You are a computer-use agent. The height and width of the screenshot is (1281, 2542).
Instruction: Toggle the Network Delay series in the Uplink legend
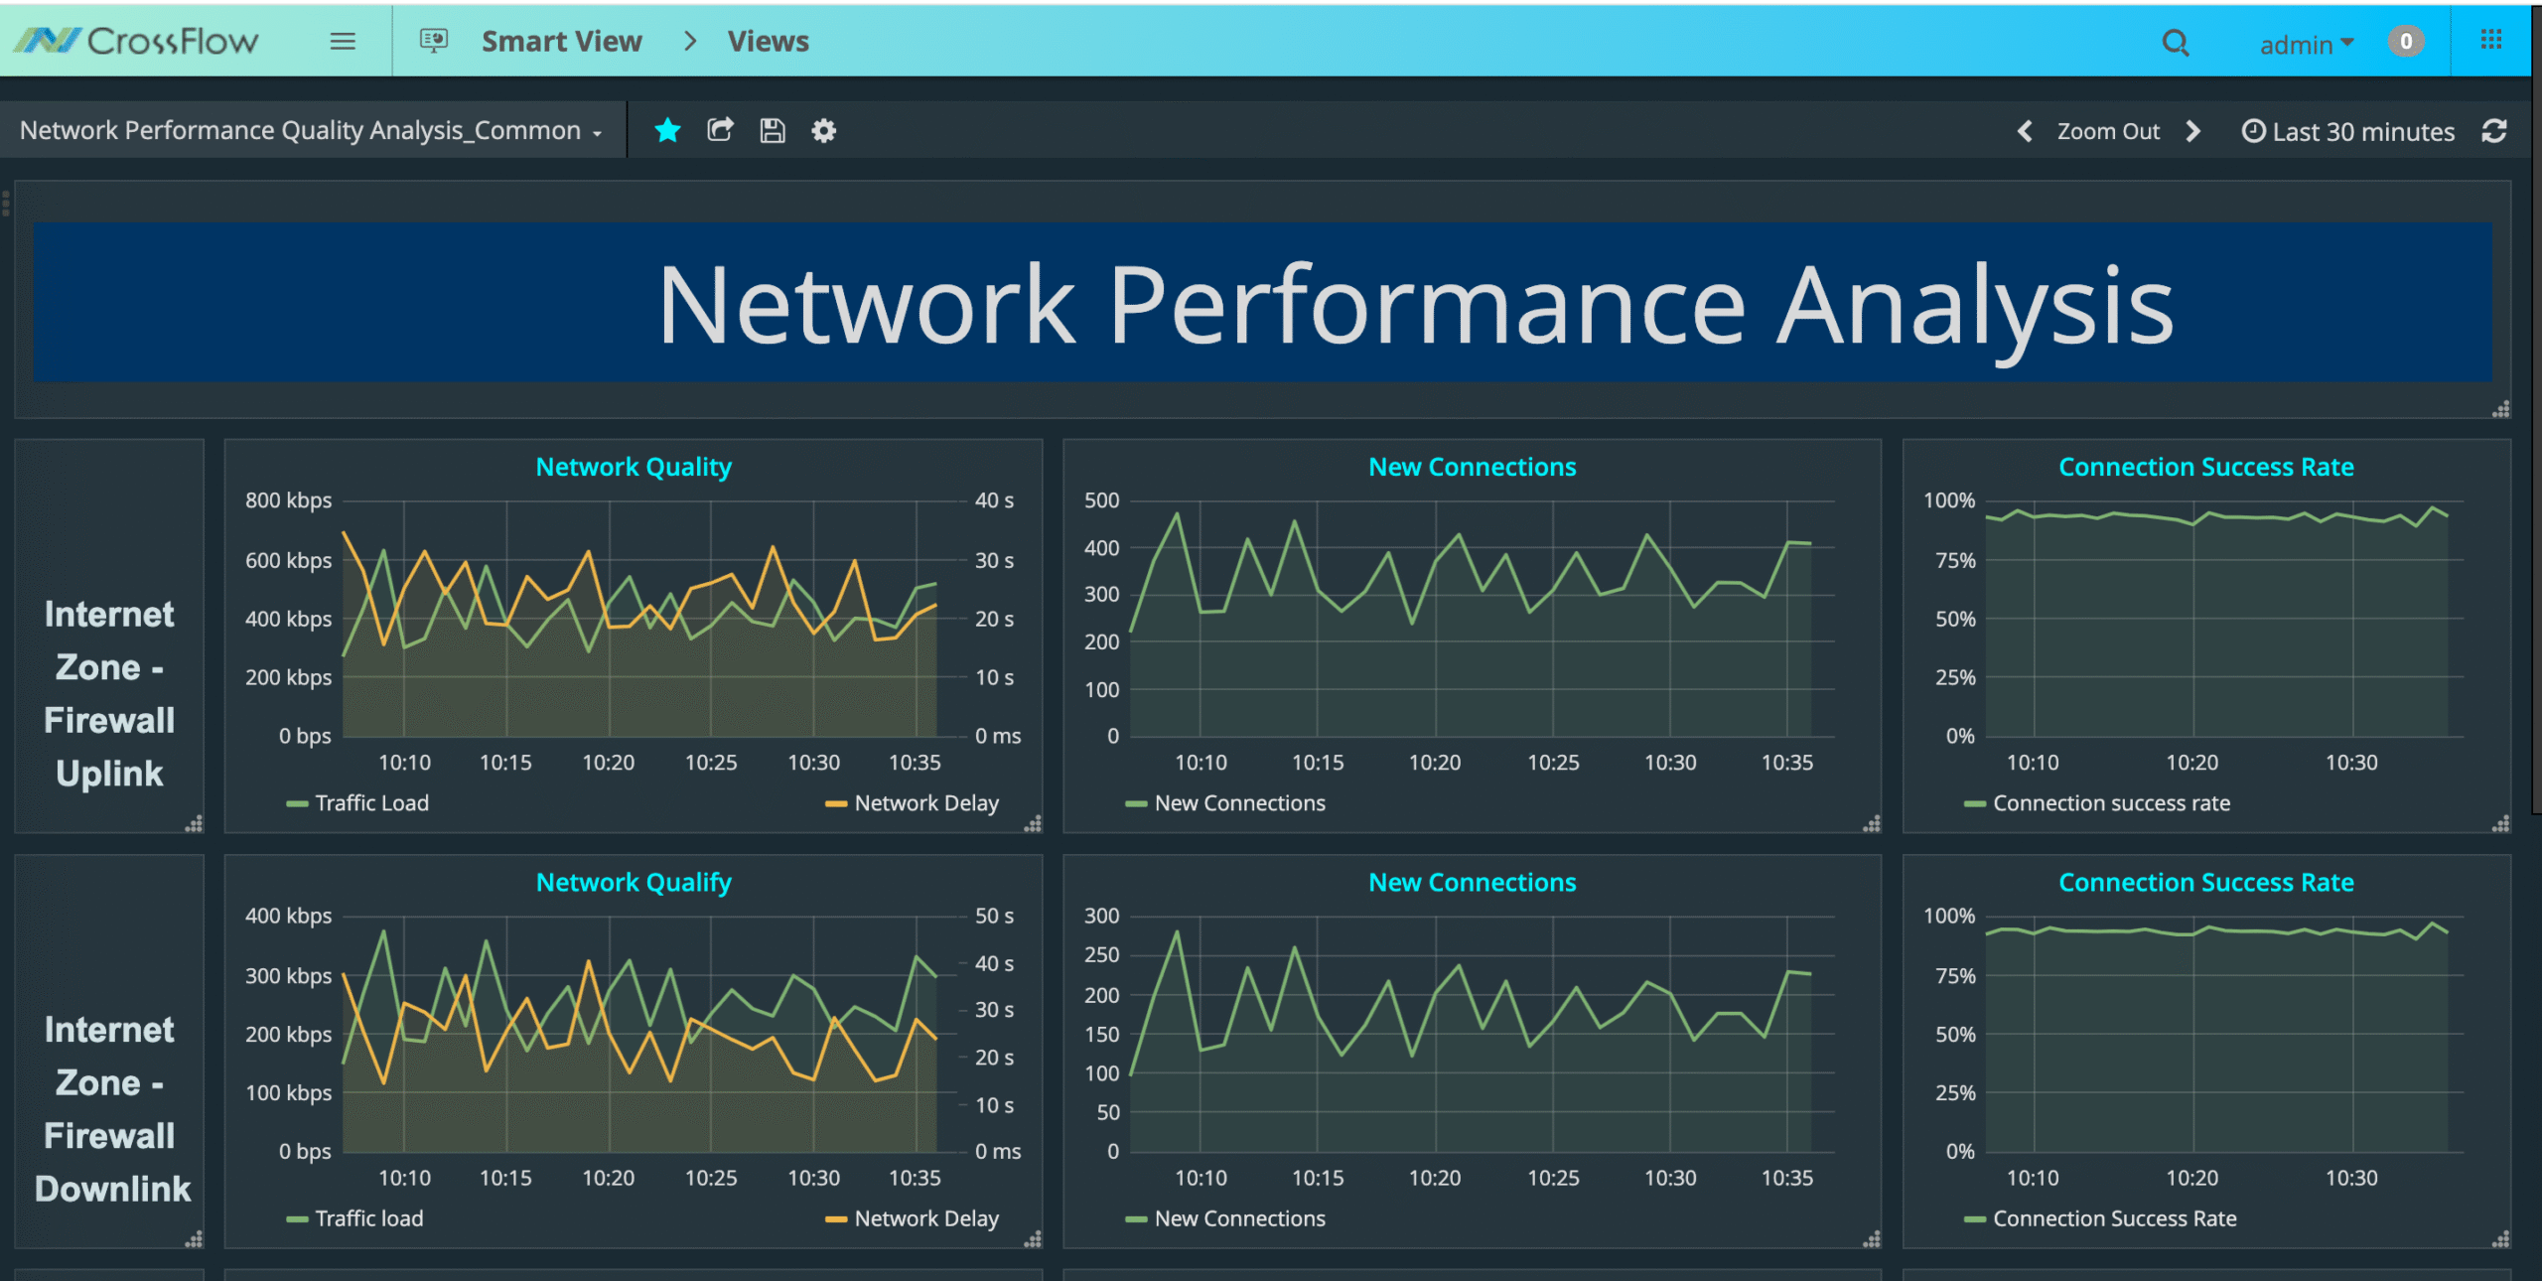[x=925, y=802]
